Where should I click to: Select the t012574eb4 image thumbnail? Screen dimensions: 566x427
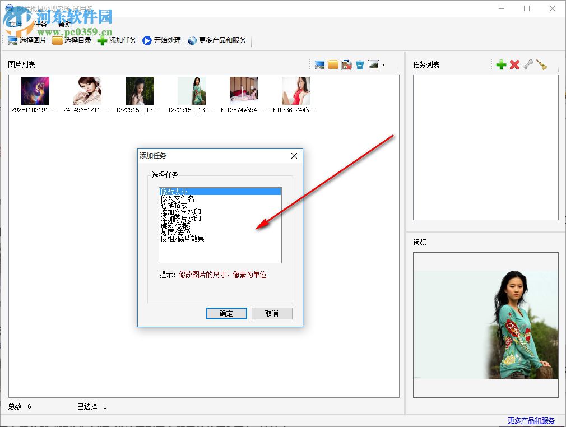point(243,90)
